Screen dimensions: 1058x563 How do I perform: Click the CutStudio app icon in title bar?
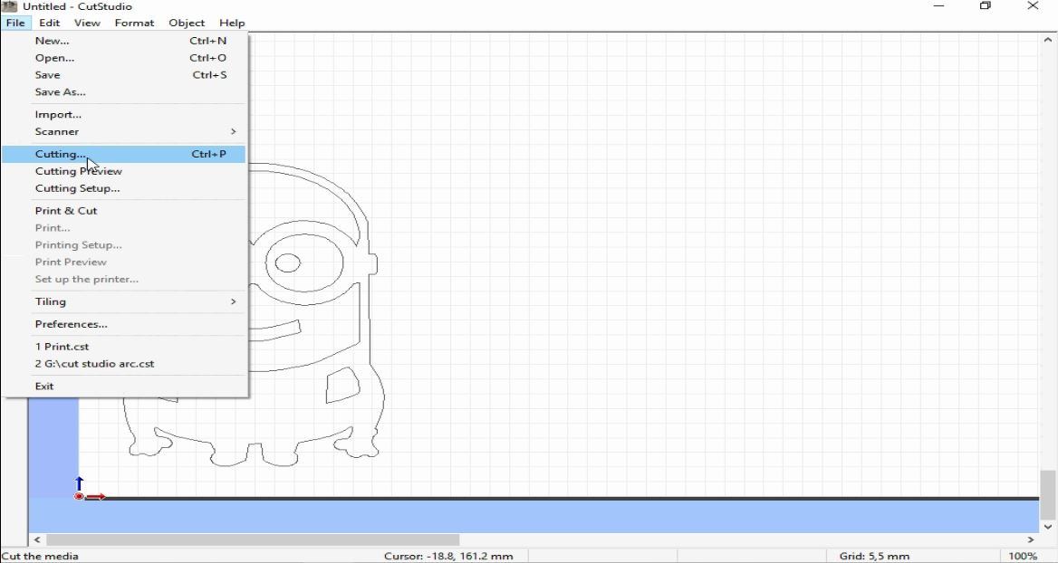tap(9, 6)
